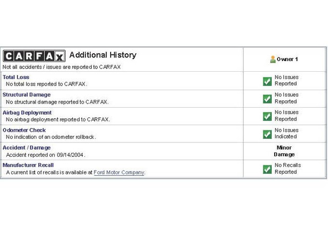Image resolution: width=328 pixels, height=246 pixels.
Task: Click the Odometer Check green checkmark
Action: [x=267, y=134]
